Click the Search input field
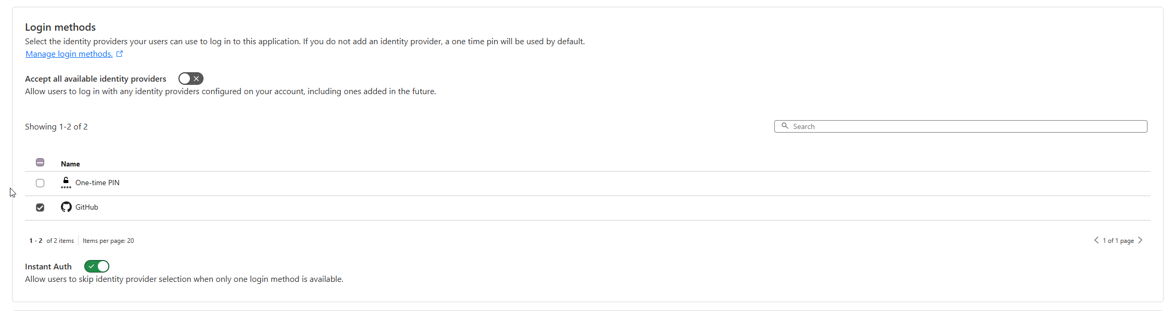Screen dimensions: 1174x311 (968, 126)
